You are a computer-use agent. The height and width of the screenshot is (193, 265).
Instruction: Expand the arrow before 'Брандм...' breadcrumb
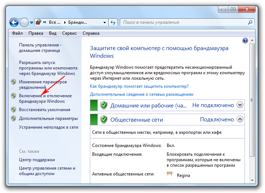tap(65, 22)
